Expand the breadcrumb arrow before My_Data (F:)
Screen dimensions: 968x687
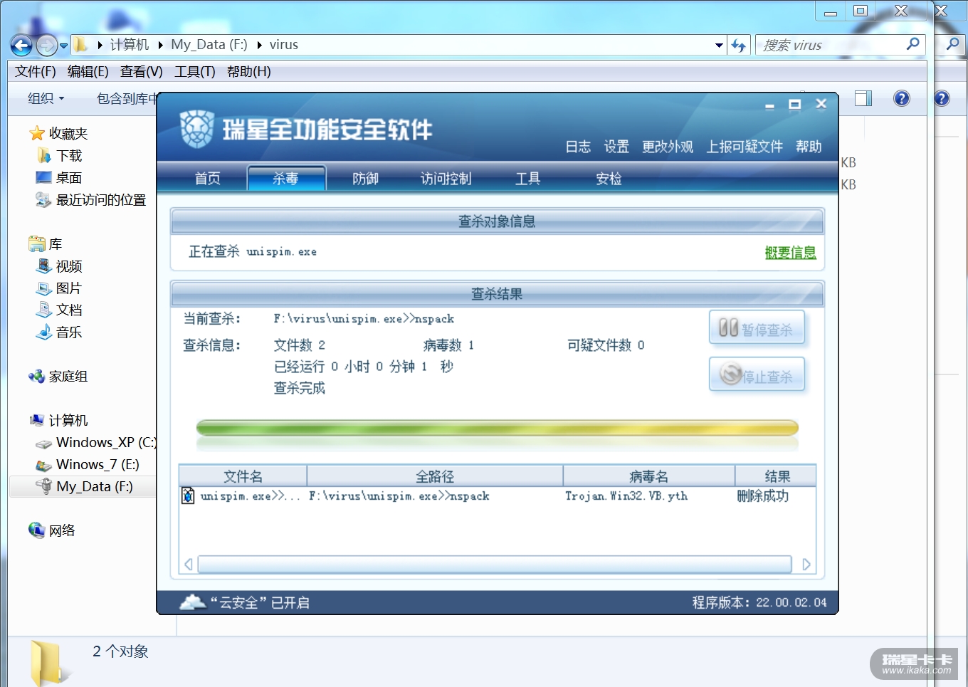pos(161,45)
